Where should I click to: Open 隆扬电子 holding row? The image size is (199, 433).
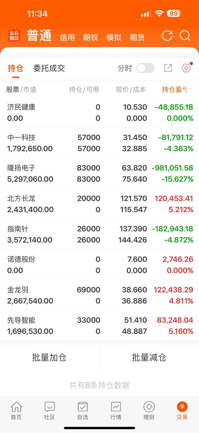point(99,173)
